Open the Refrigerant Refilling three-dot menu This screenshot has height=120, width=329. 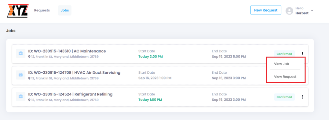(x=302, y=97)
